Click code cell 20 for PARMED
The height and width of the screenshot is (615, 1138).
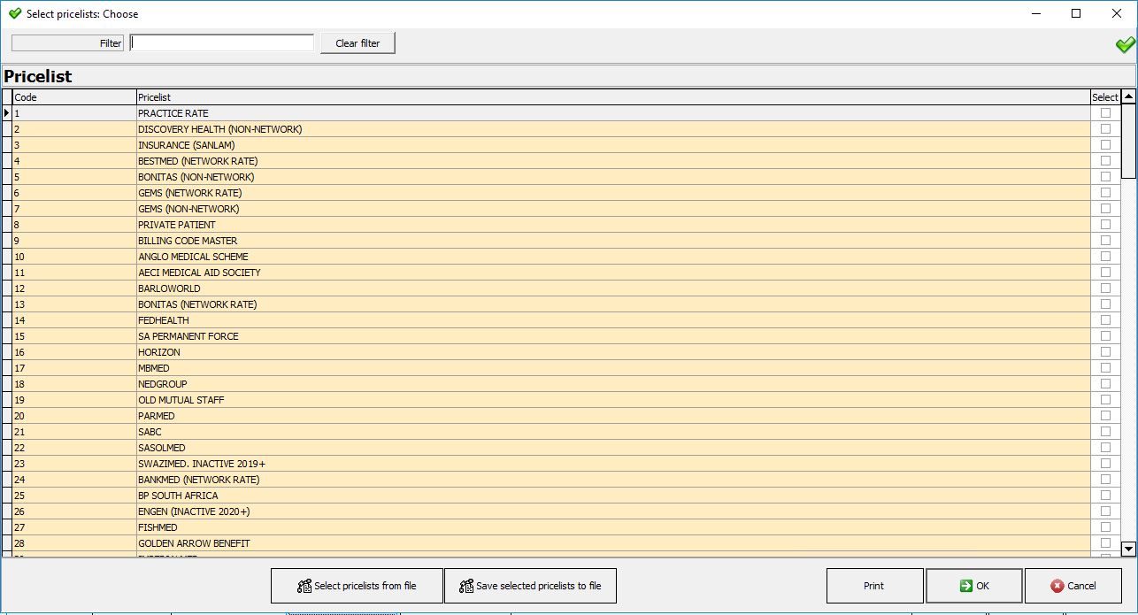(74, 416)
